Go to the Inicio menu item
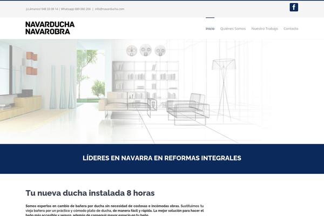The height and width of the screenshot is (216, 324). click(210, 29)
